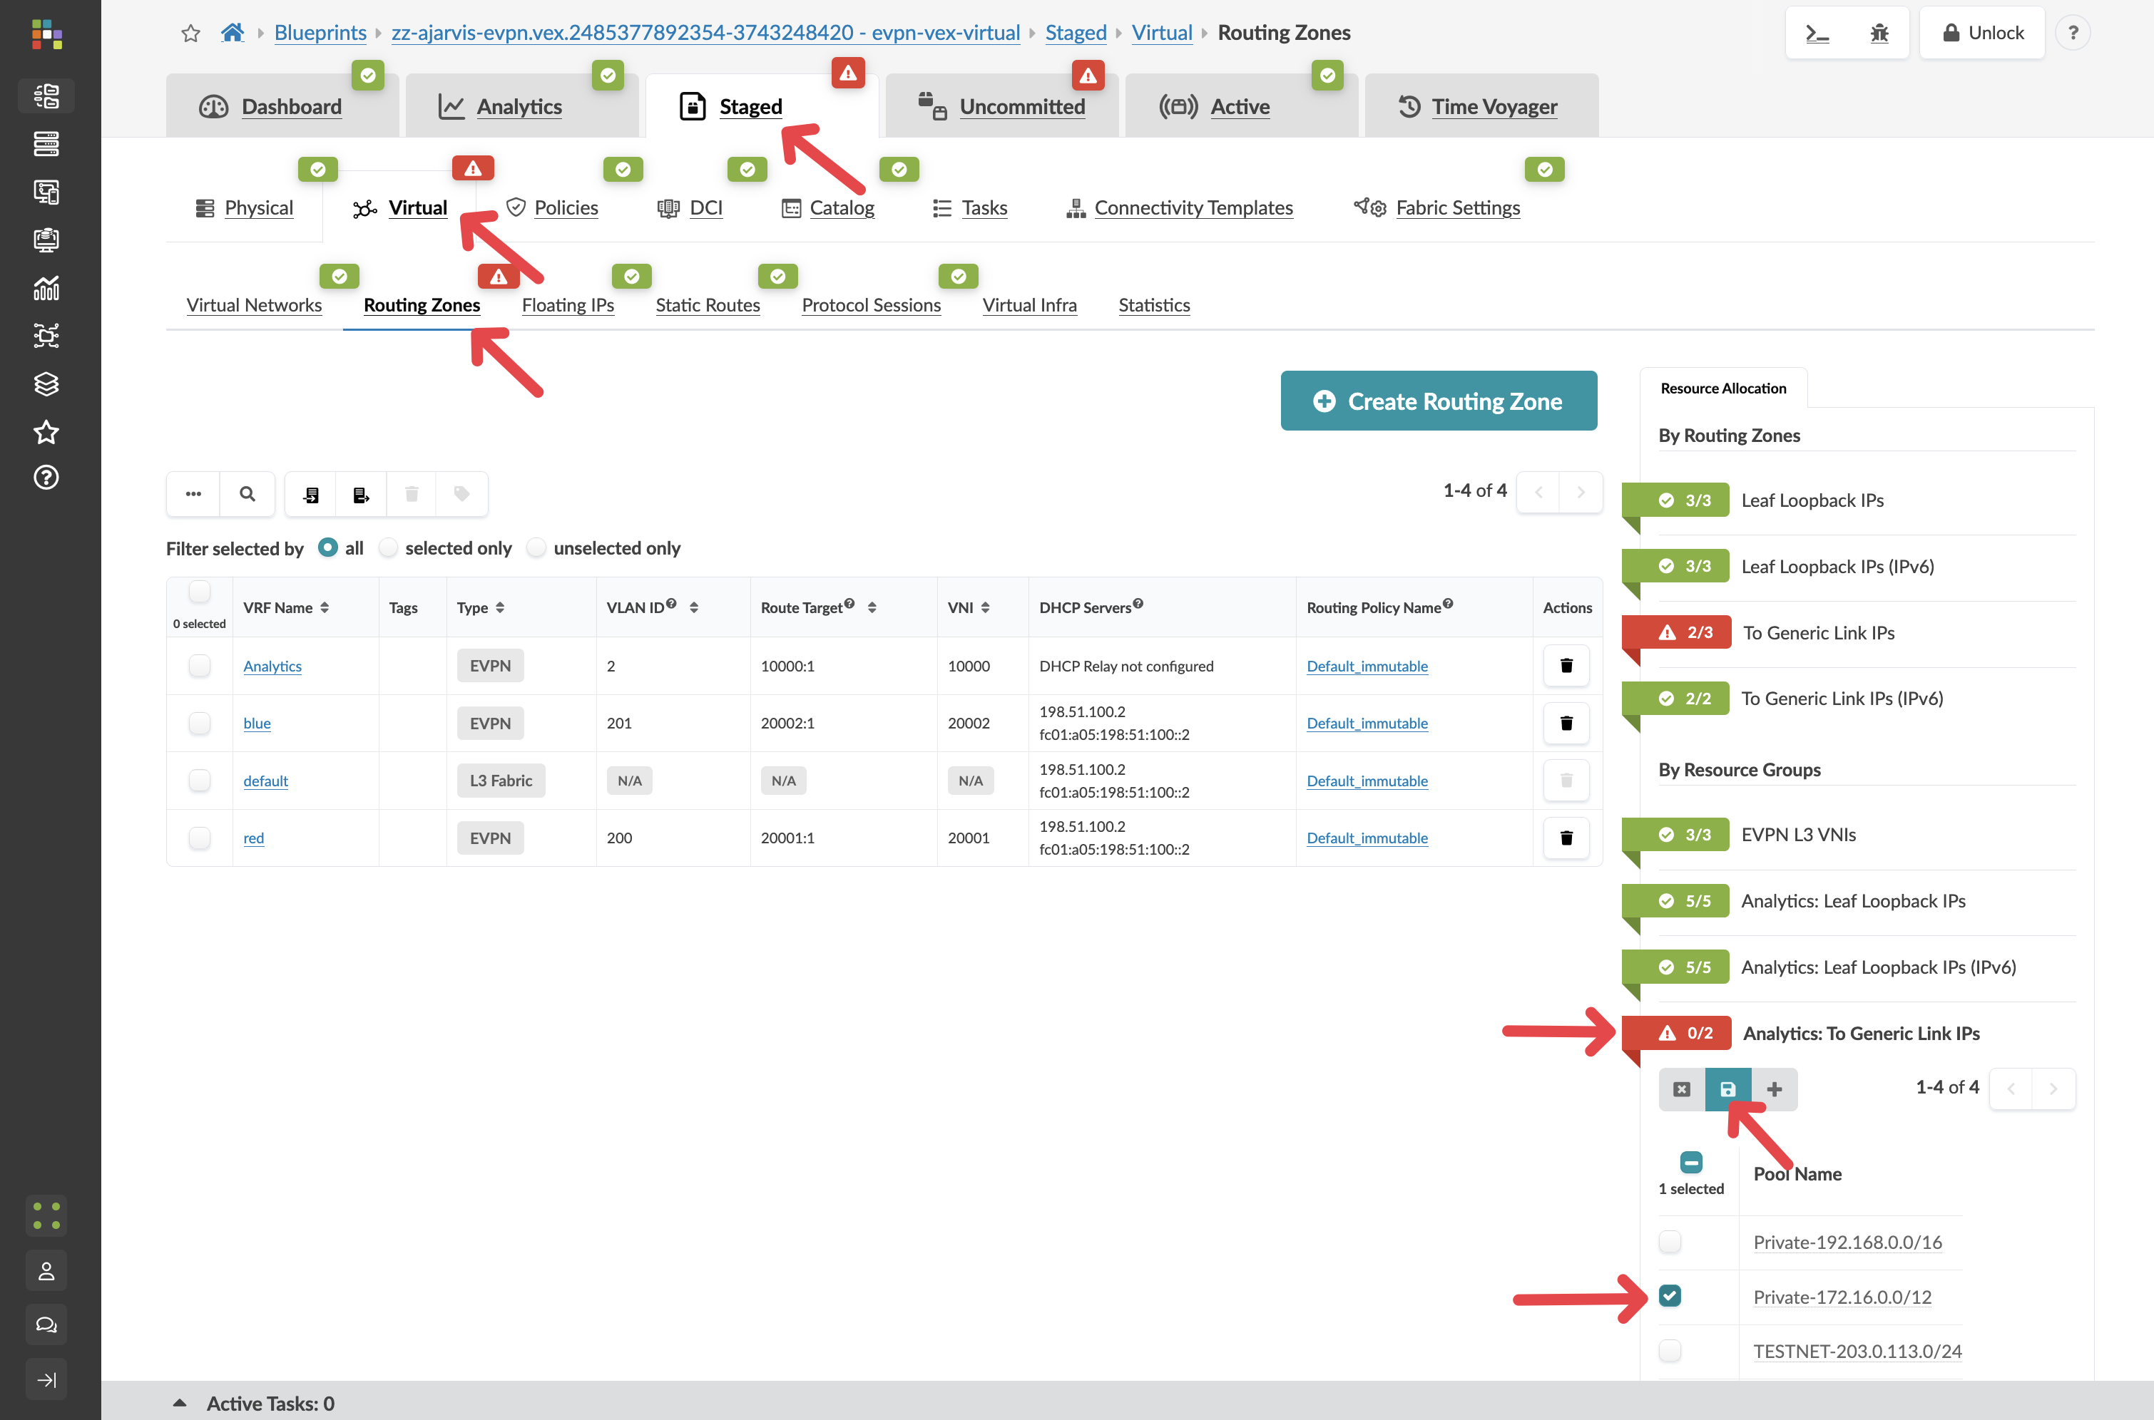Open the Favorites star icon in the sidebar
Screen dimensions: 2154x1420
46,432
